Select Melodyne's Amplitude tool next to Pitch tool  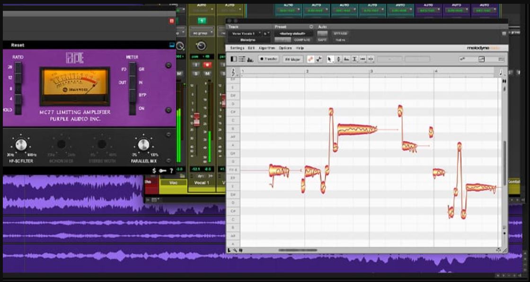[346, 59]
